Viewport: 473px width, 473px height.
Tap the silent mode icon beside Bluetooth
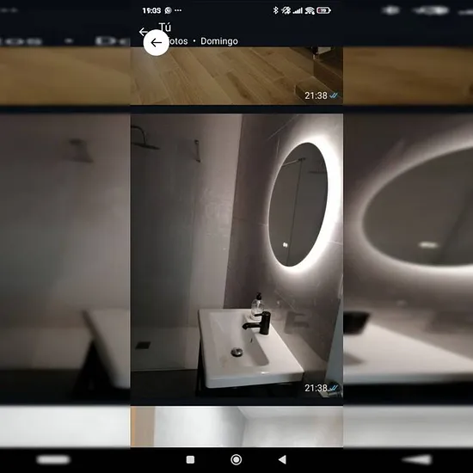[286, 10]
